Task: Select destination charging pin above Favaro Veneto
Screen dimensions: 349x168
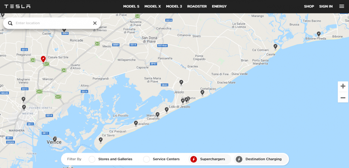Action: click(x=23, y=100)
